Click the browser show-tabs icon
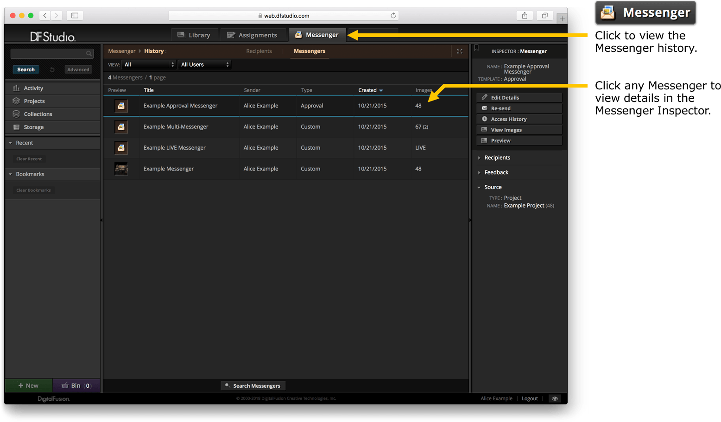This screenshot has width=721, height=422. click(x=544, y=15)
